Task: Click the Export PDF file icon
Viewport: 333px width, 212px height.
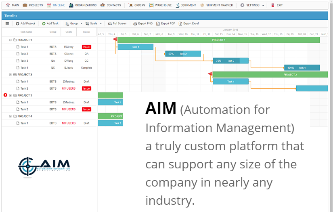Action: 158,23
